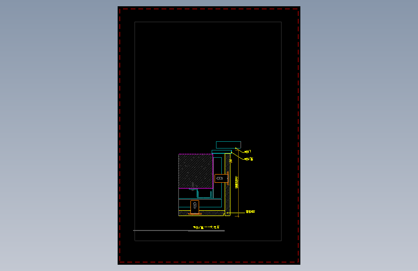Click the yellow leader label at bottom right
418x271 pixels.
250,212
